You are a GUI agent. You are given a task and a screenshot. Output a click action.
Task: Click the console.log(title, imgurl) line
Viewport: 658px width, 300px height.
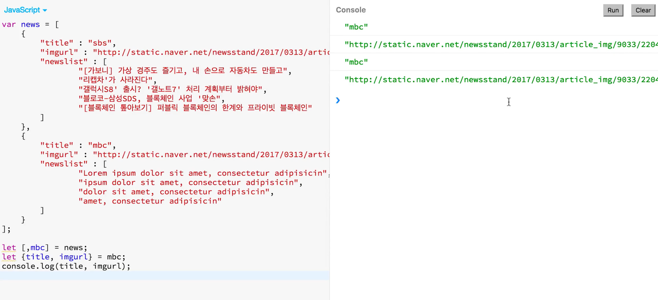(66, 266)
